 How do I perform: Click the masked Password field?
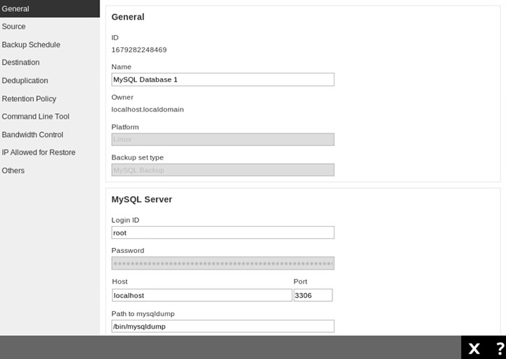223,263
